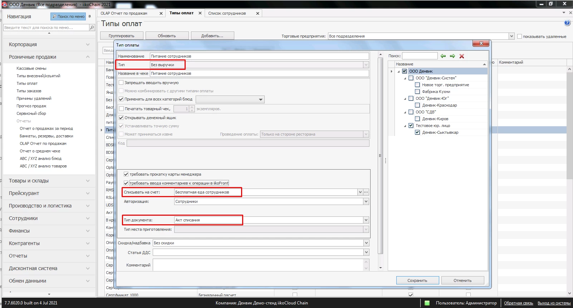This screenshot has height=308, width=573.
Task: Click the ellipsis button next to Списывать на счет
Action: [366, 192]
